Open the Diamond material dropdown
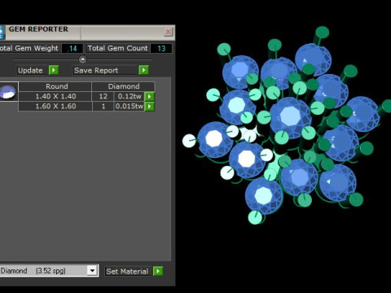391x293 pixels. click(92, 270)
